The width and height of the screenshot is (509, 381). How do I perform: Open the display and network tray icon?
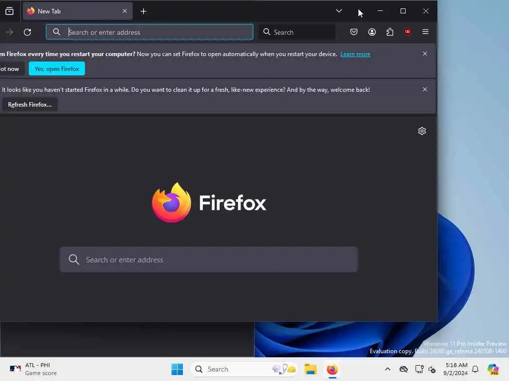tap(420, 369)
